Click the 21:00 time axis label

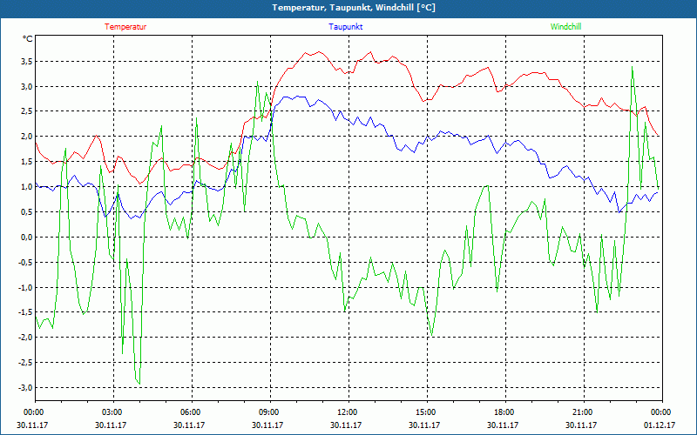click(x=582, y=412)
